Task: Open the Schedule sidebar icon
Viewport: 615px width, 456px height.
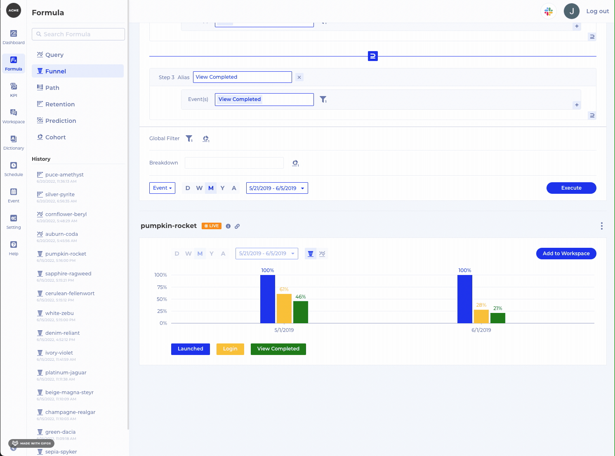Action: (x=14, y=169)
